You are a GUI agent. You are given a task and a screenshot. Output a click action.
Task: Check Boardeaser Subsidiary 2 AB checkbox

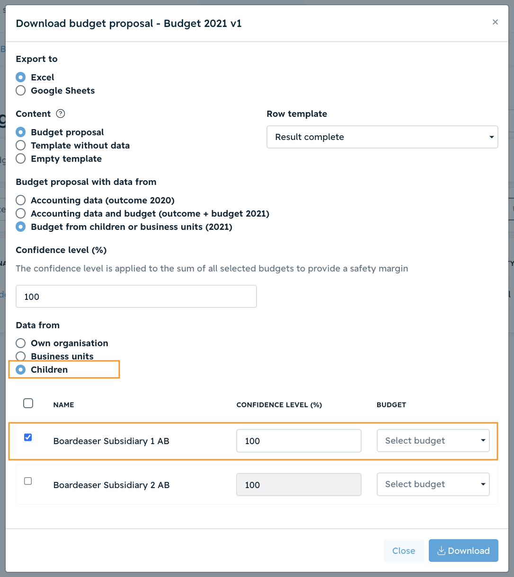pos(28,481)
